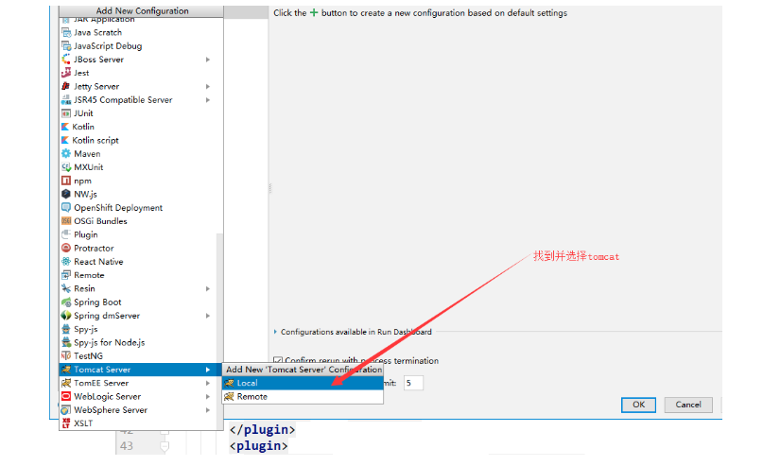Screen dimensions: 763x466
Task: Click the Maven gear icon
Action: pyautogui.click(x=66, y=154)
